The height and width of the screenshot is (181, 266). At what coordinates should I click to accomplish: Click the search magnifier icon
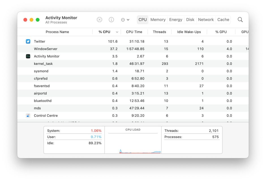pyautogui.click(x=240, y=20)
